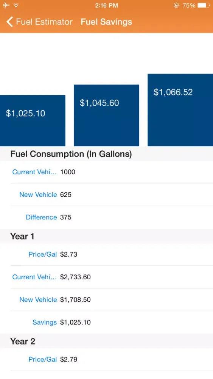Tap the airplane mode status icon
Viewport: 213px width, 379px height.
click(6, 5)
